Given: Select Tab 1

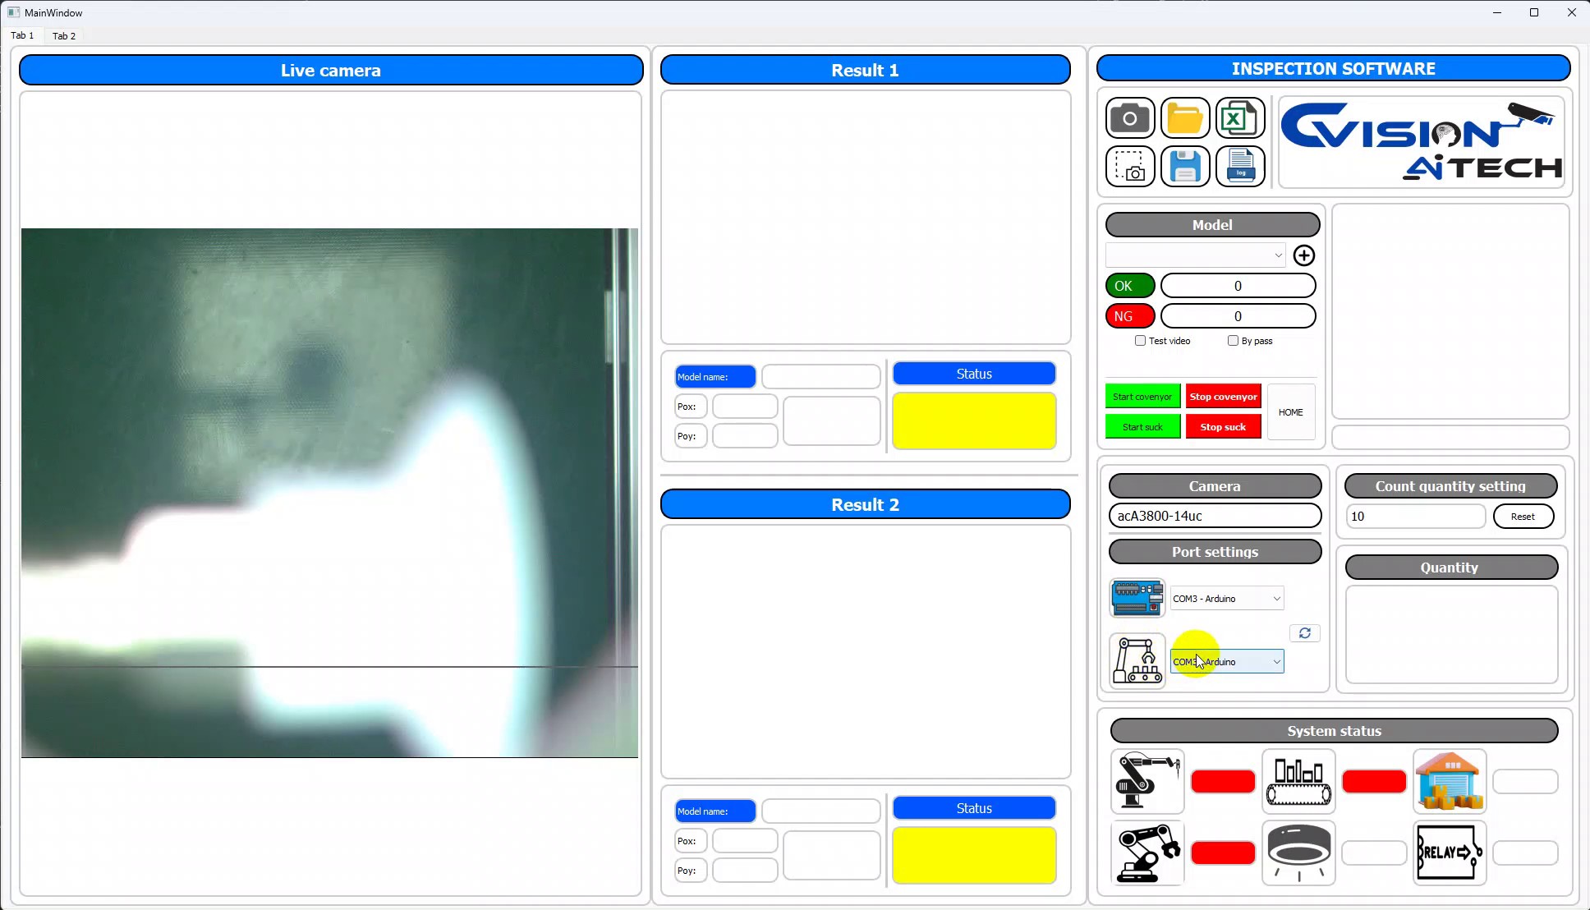Looking at the screenshot, I should [x=22, y=35].
